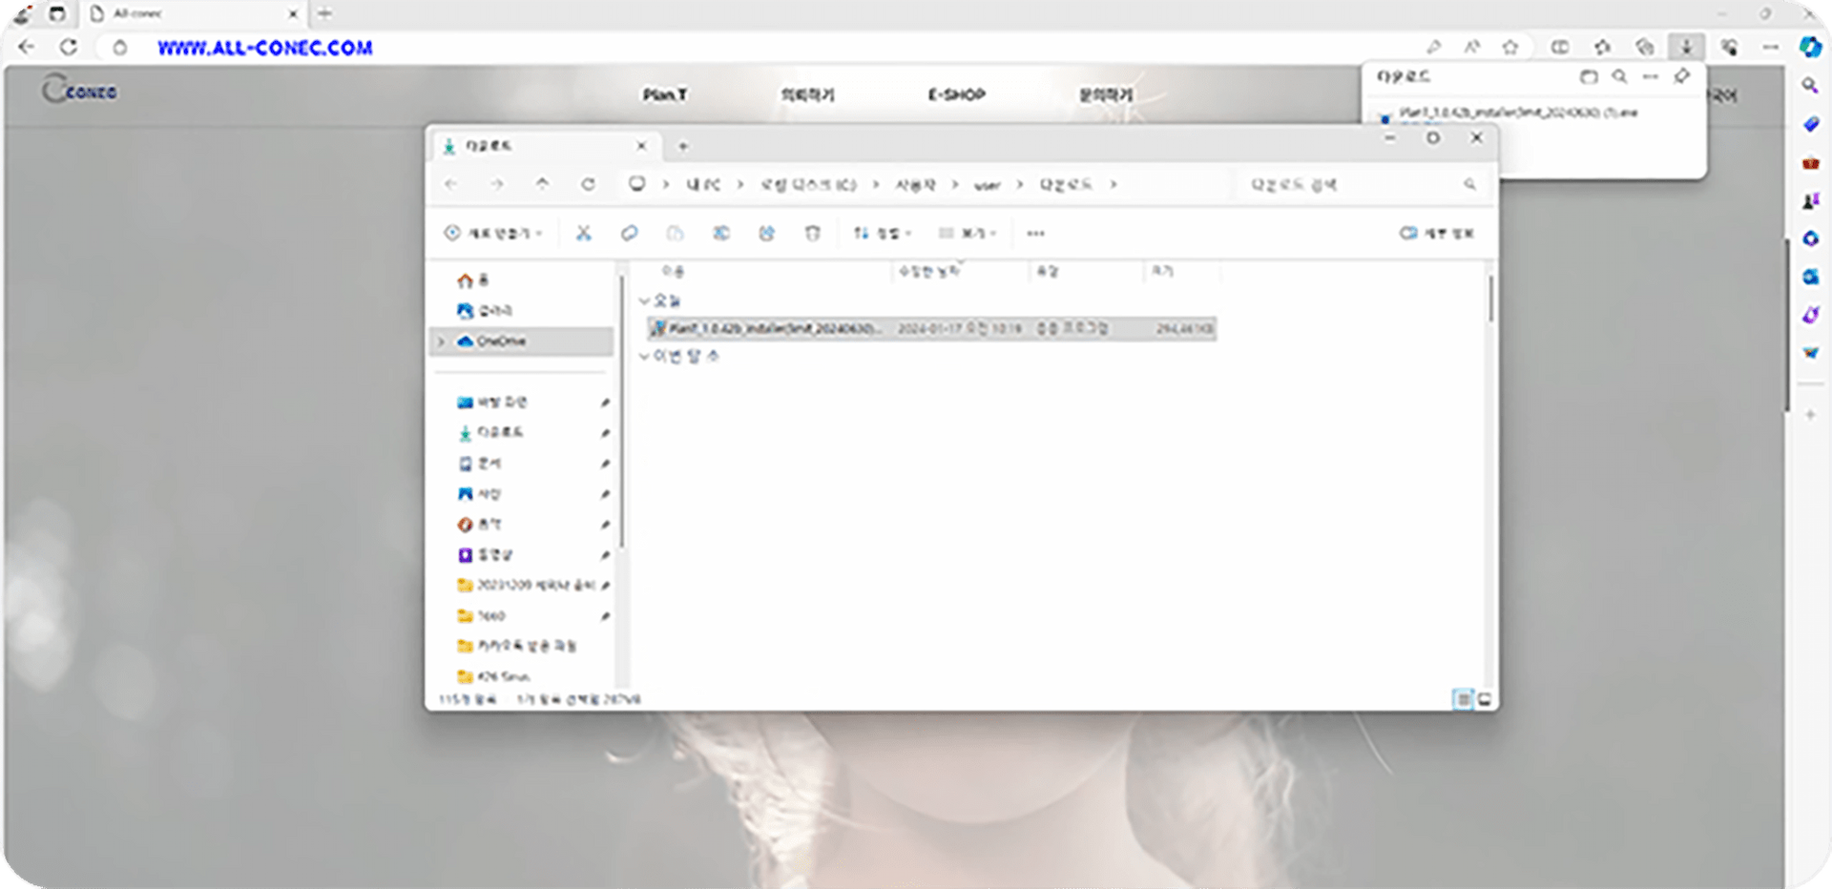Open the second website menu item 의뢰하기

[x=808, y=94]
